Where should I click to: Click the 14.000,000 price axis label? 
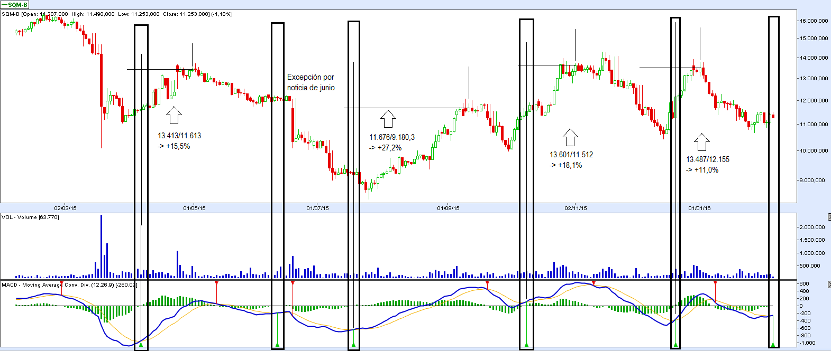pos(814,58)
